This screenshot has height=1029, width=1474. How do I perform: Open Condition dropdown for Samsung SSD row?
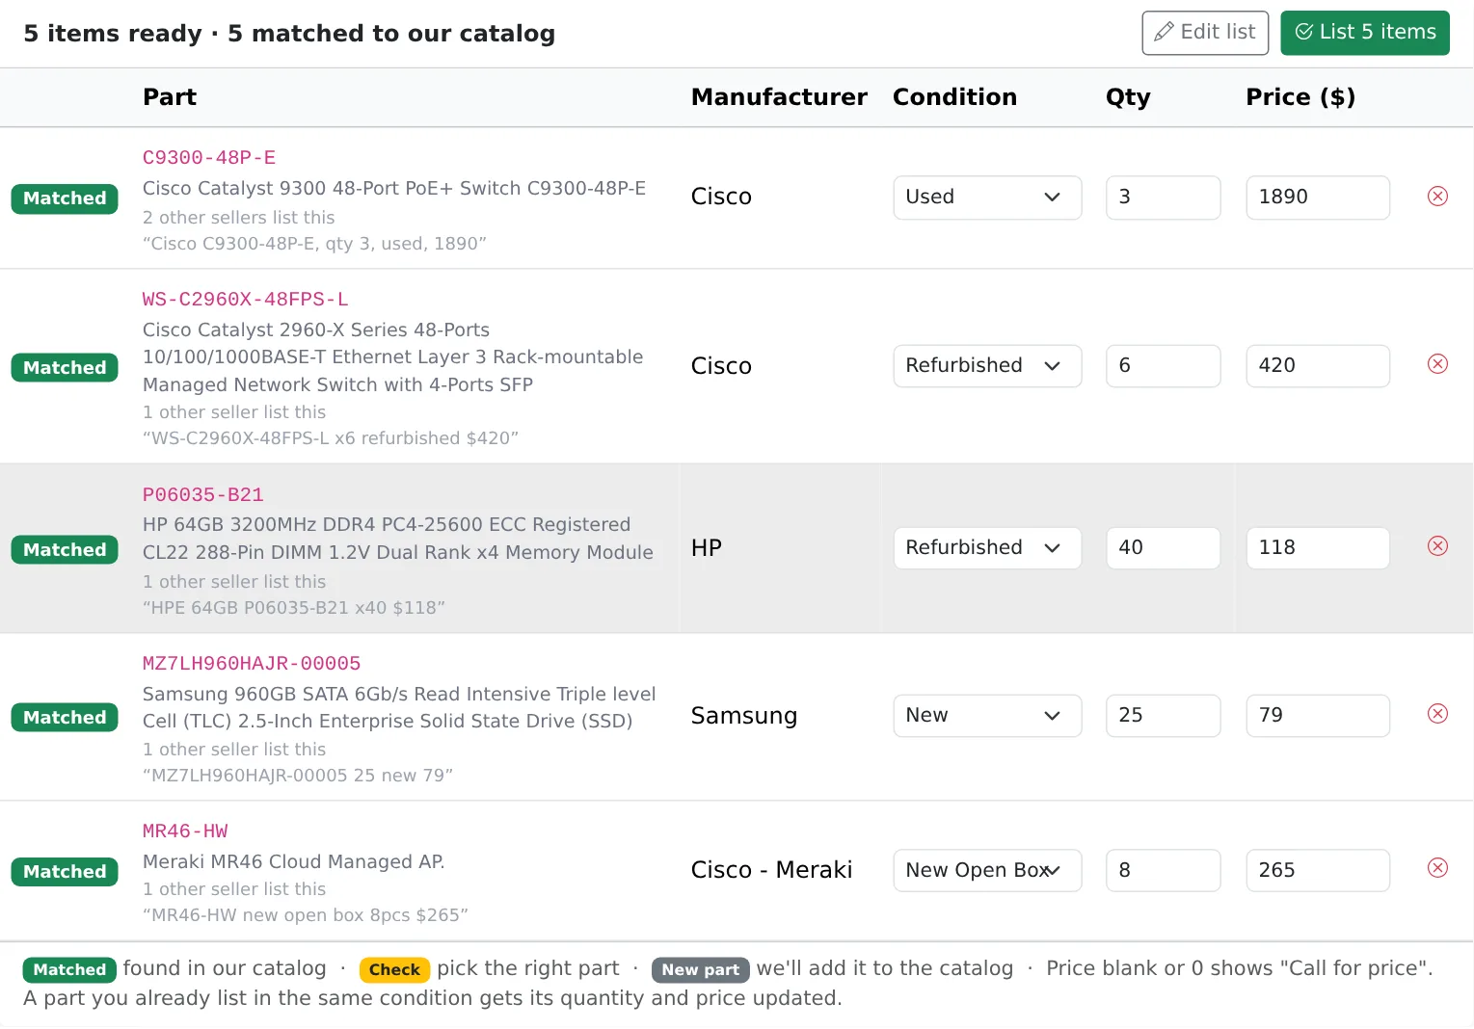(x=987, y=716)
